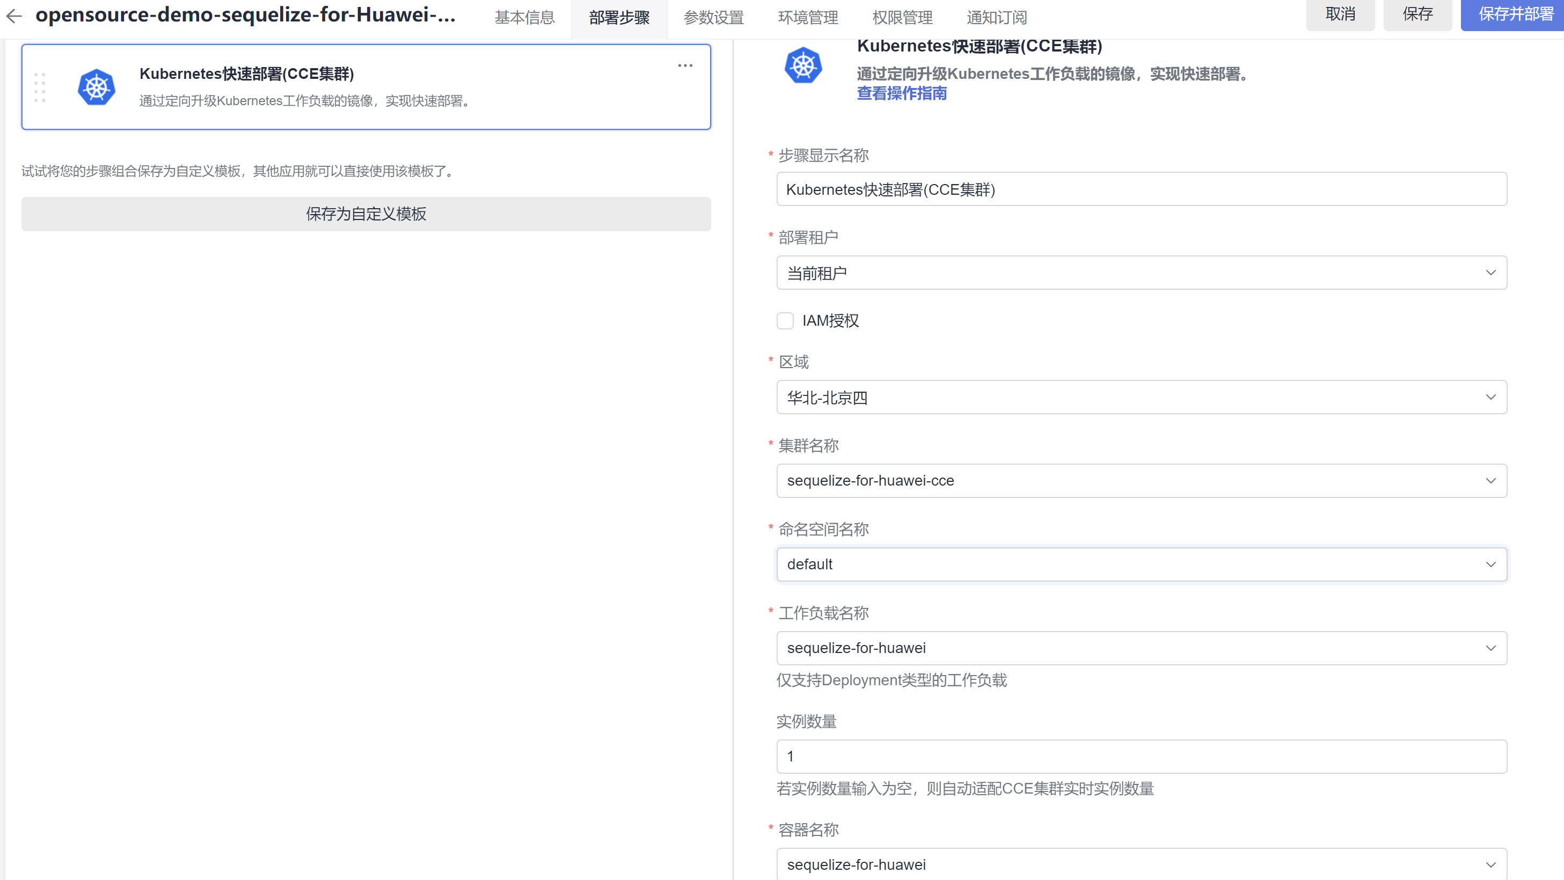The width and height of the screenshot is (1564, 880).
Task: Click the 取消 button
Action: pos(1340,14)
